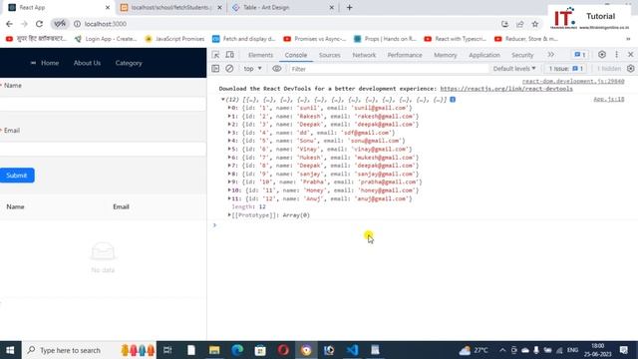
Task: Expand array item 0 with name sunil
Action: (x=229, y=108)
